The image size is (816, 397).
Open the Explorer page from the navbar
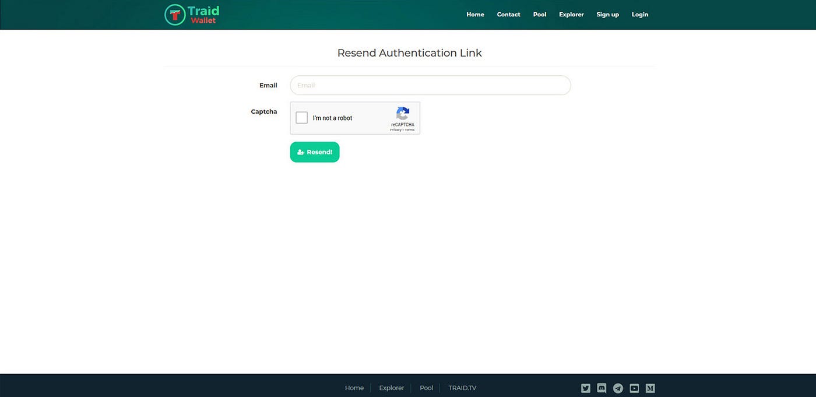(x=571, y=14)
